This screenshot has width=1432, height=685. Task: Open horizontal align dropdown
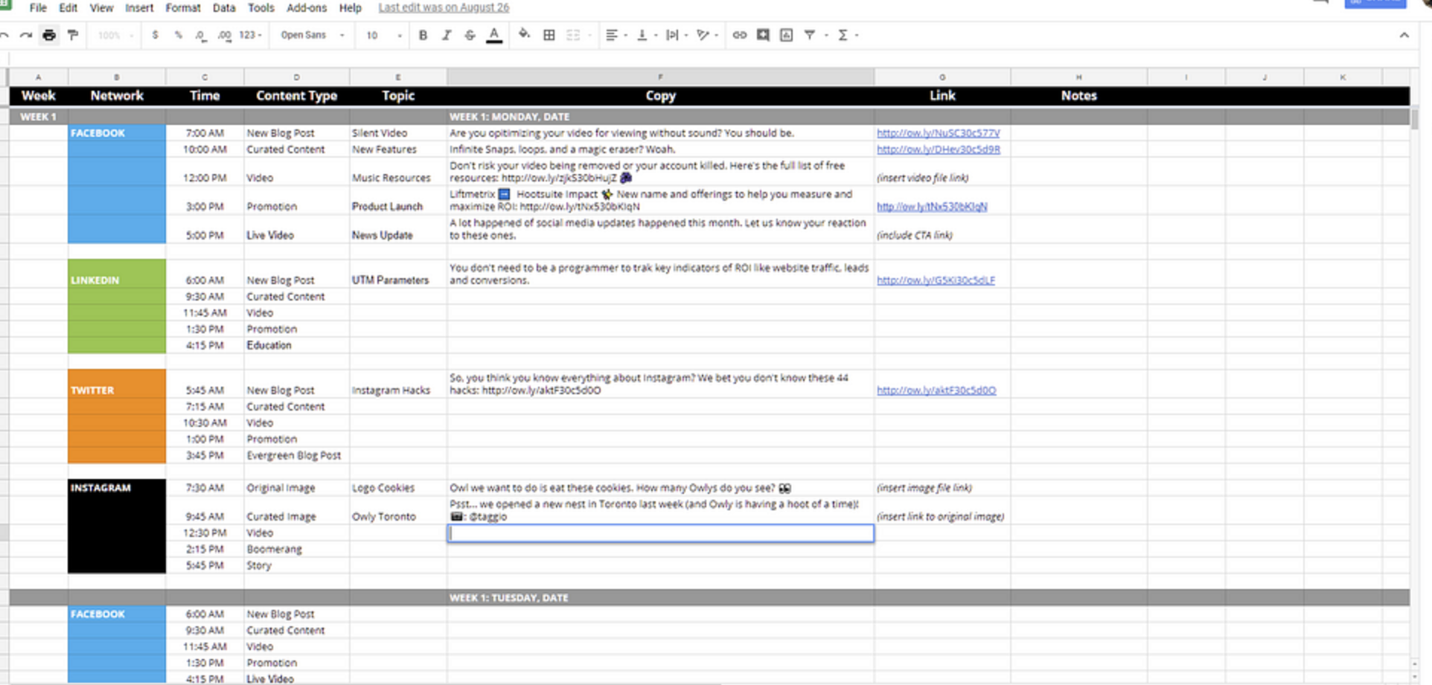616,35
